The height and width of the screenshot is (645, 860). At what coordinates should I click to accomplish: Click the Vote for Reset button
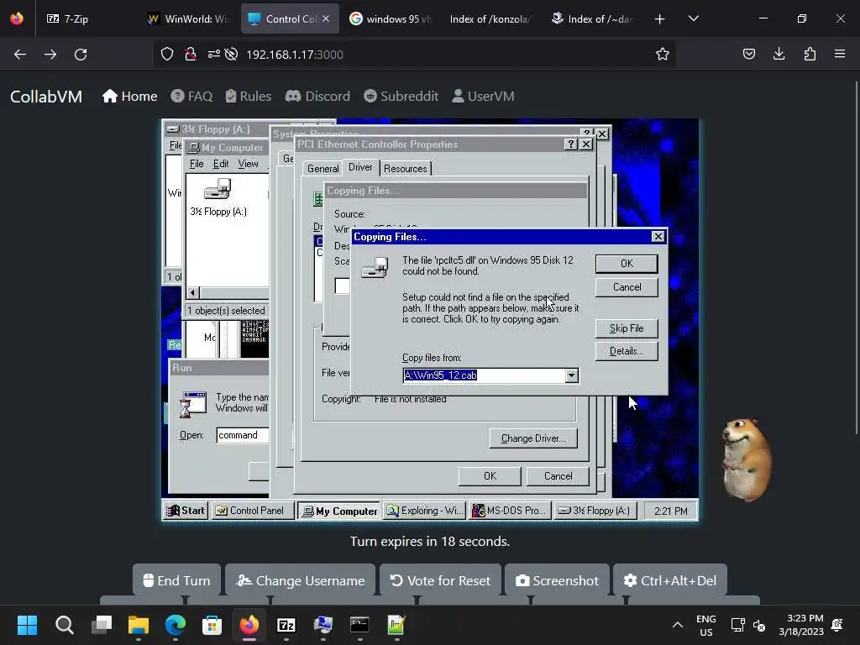[x=440, y=580]
